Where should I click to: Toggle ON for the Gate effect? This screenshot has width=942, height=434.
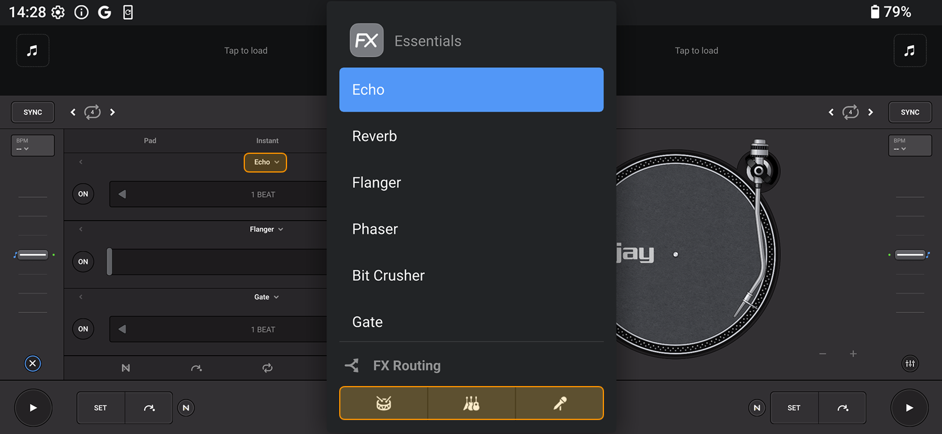click(x=83, y=329)
